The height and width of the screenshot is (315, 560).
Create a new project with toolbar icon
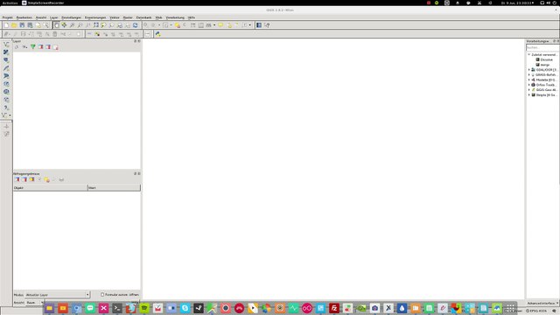pyautogui.click(x=6, y=25)
